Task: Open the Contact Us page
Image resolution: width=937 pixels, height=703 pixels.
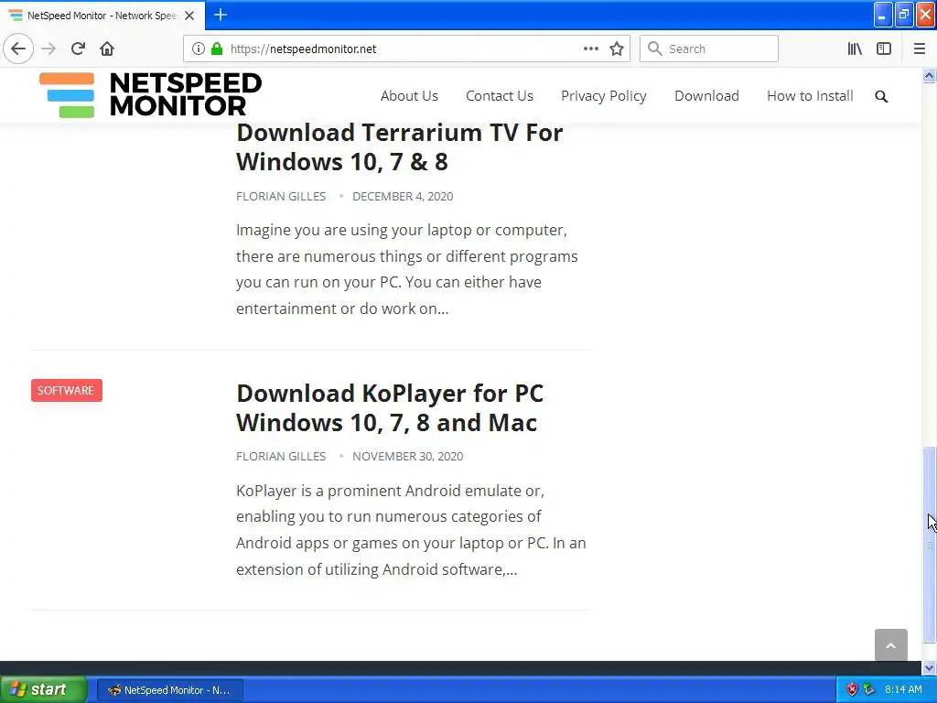Action: (500, 95)
